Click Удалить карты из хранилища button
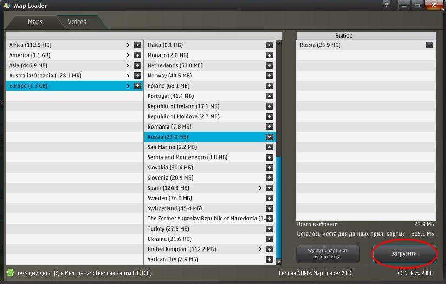Screen dimensions: 446x284 click(328, 254)
